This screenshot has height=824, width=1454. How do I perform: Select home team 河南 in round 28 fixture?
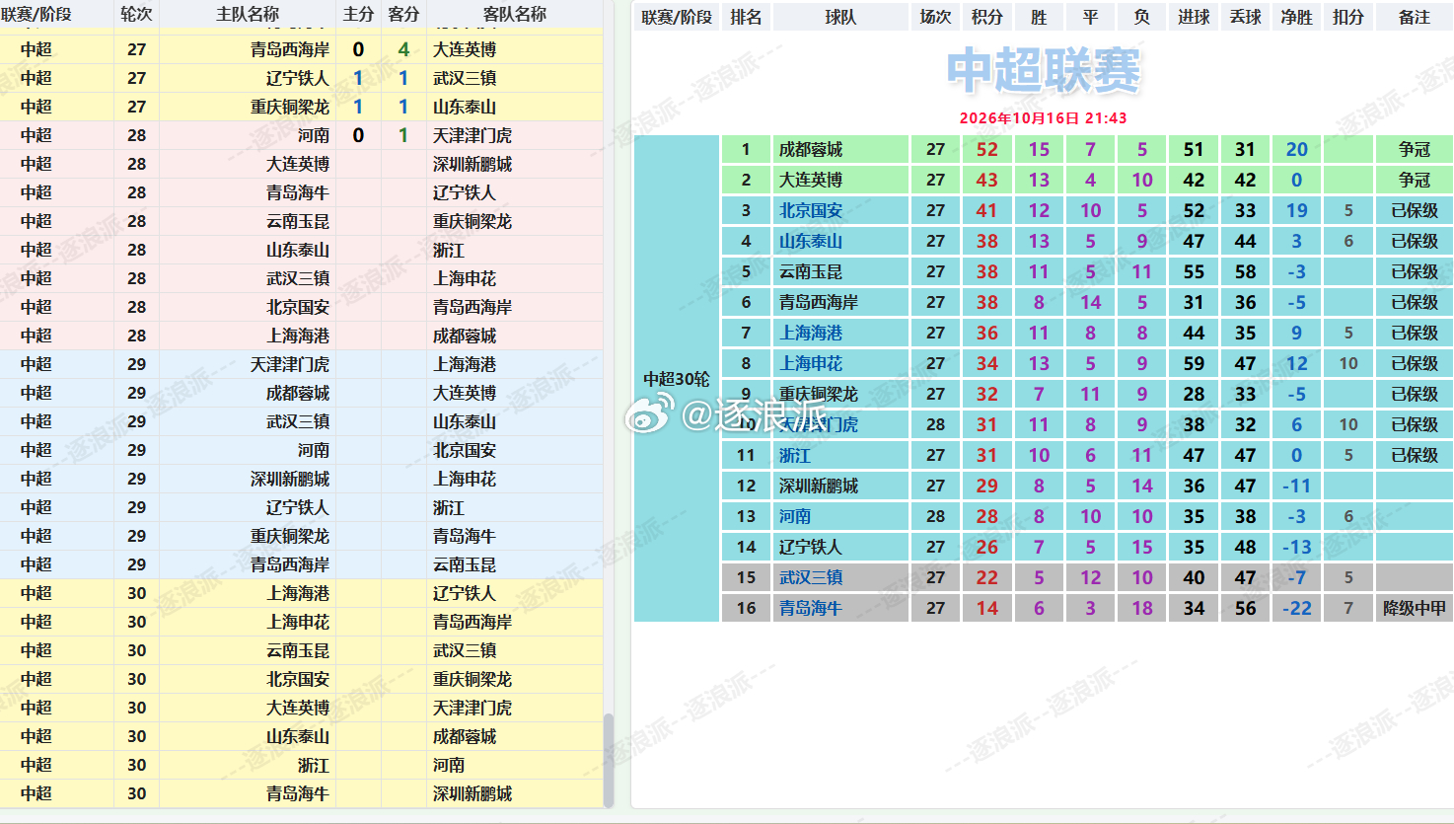pyautogui.click(x=314, y=135)
